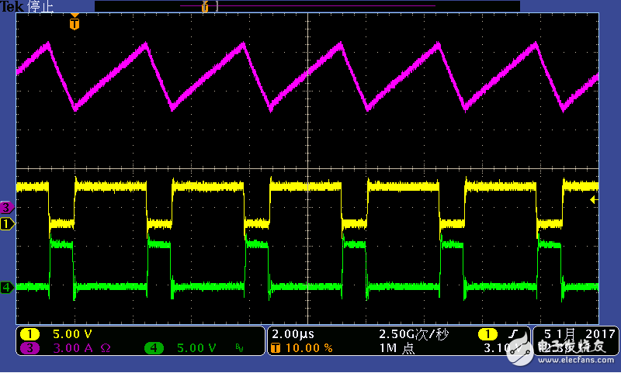Click the channel 3 magenta ground marker
Screen dimensions: 621x373
click(6, 207)
